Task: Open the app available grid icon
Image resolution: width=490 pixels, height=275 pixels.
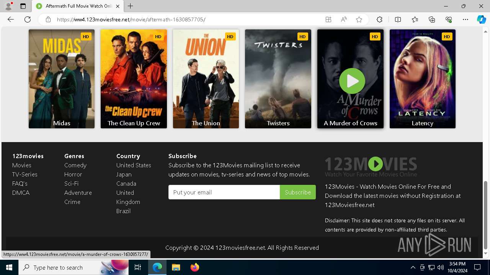Action: 328,19
